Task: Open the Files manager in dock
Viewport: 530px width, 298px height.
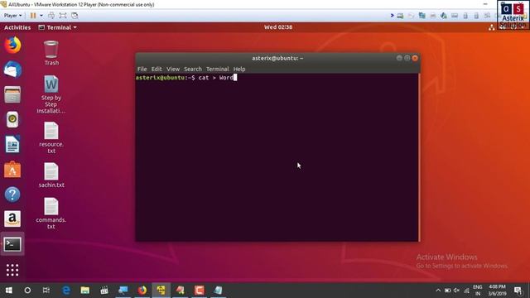Action: (x=12, y=94)
